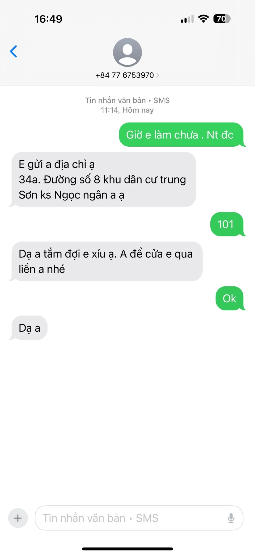Focus the SMS text message field
This screenshot has width=255, height=555.
click(139, 518)
